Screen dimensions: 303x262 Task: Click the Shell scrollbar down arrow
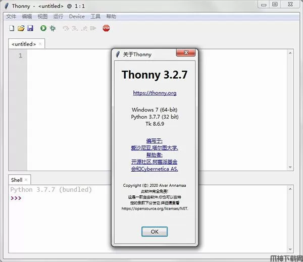click(x=290, y=249)
